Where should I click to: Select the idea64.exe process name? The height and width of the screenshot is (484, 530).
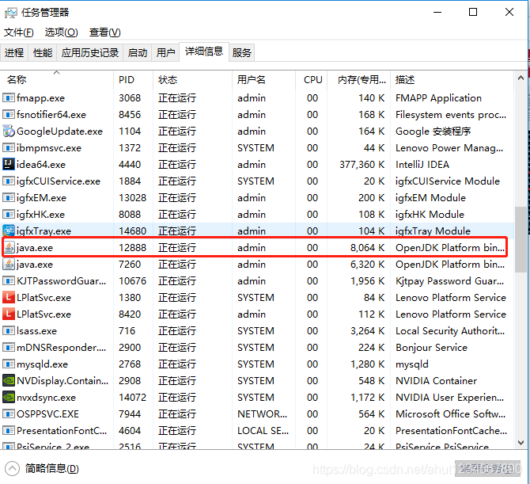point(41,165)
